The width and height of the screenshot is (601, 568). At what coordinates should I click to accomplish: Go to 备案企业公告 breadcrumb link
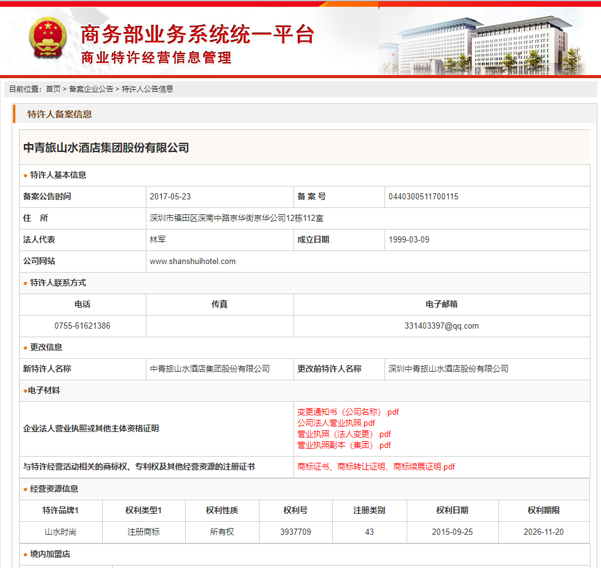coord(91,89)
